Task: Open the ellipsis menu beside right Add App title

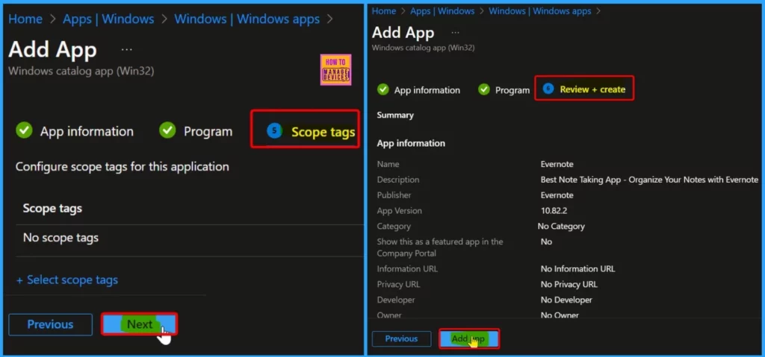Action: tap(455, 33)
